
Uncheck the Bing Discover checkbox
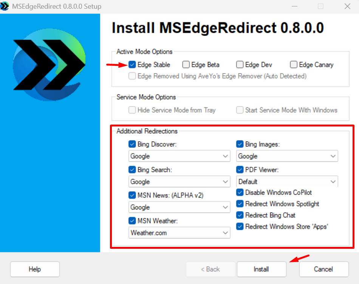[132, 144]
